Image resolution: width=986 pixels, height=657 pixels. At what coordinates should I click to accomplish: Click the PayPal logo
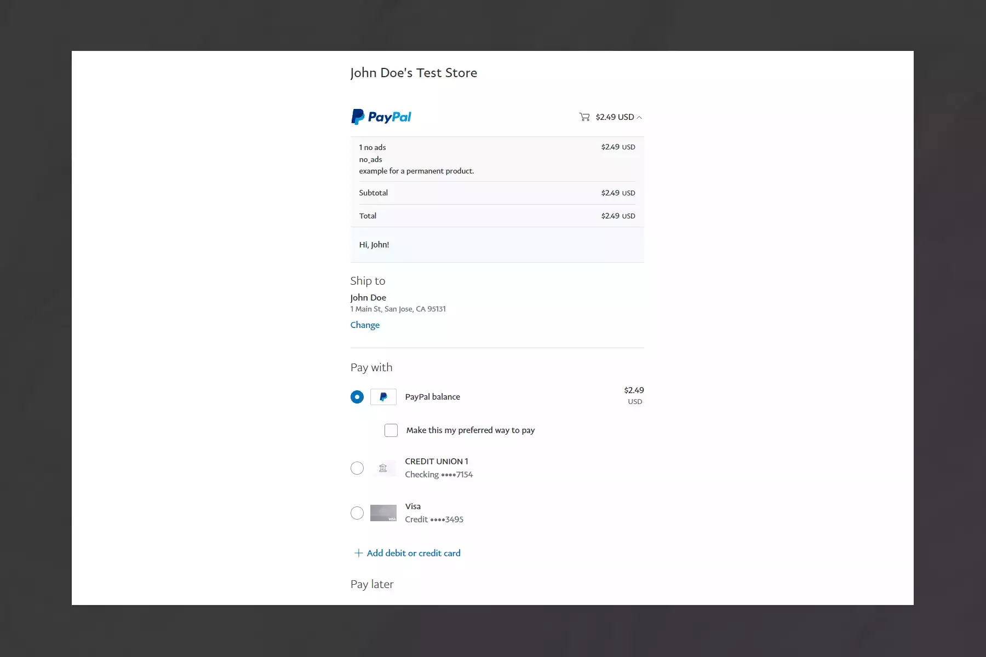click(x=381, y=117)
